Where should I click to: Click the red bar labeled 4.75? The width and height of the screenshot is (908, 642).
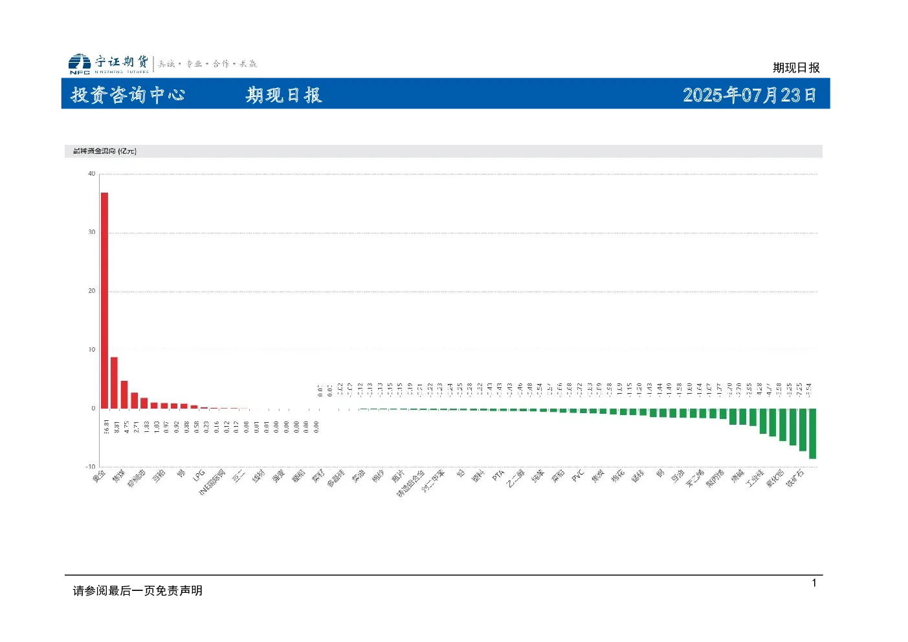(x=124, y=394)
